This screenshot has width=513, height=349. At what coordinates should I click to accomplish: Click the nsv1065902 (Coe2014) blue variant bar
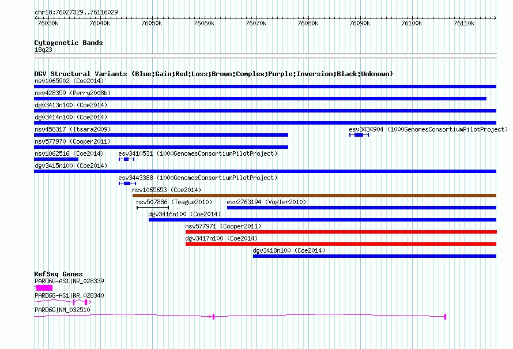[265, 87]
